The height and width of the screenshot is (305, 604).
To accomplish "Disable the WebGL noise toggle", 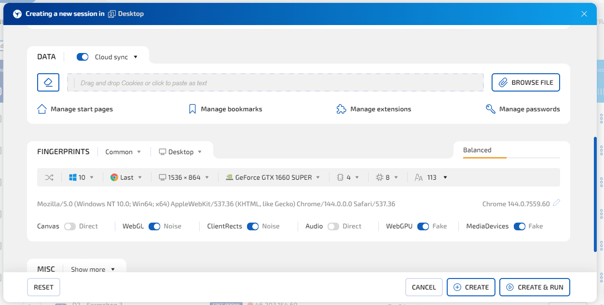I will tap(154, 226).
